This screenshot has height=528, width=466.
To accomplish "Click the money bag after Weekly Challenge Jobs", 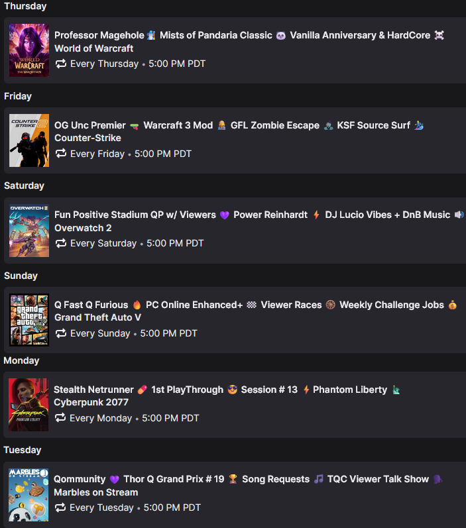I will pyautogui.click(x=453, y=305).
